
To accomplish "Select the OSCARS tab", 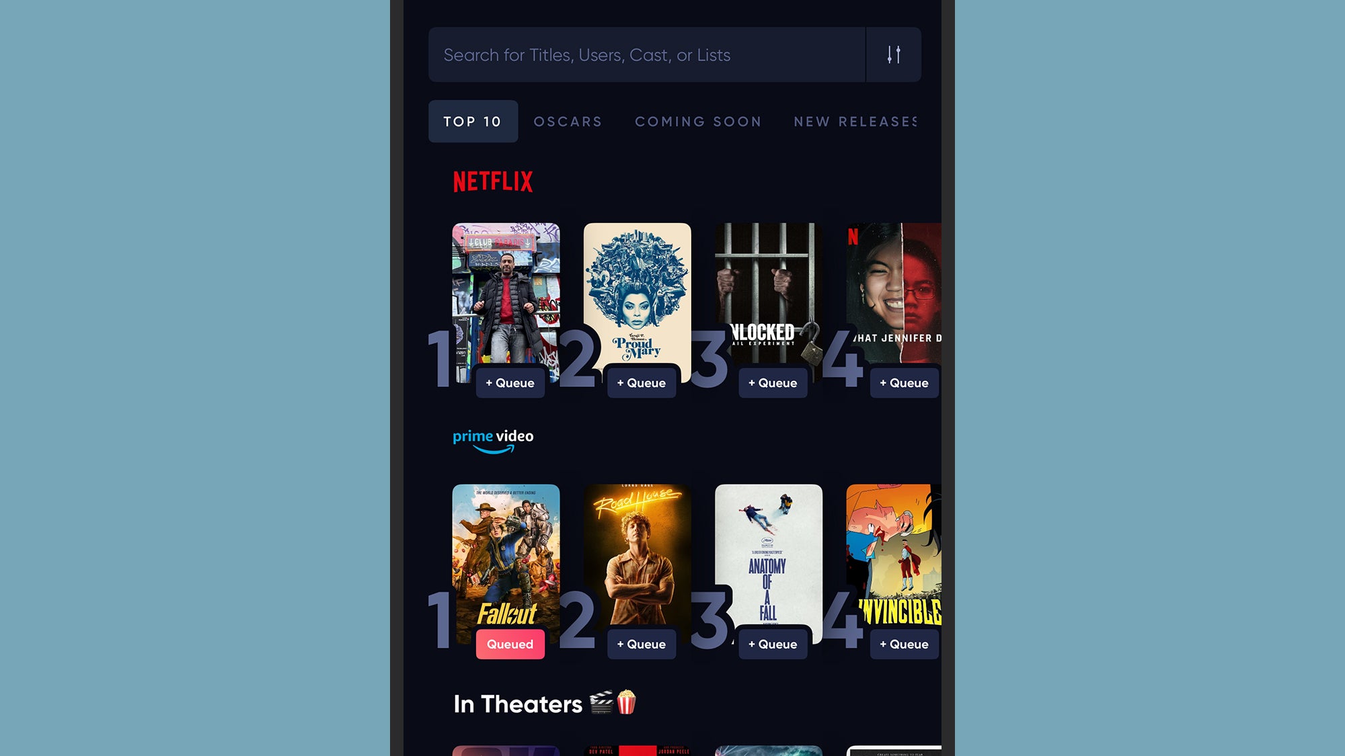I will point(568,121).
